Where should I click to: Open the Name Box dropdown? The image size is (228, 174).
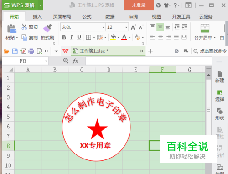click(x=46, y=61)
